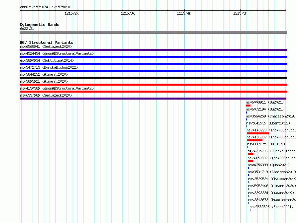Select the red bar under dgv429n206
Image resolution: width=296 pixels, height=223 pixels.
click(x=250, y=154)
